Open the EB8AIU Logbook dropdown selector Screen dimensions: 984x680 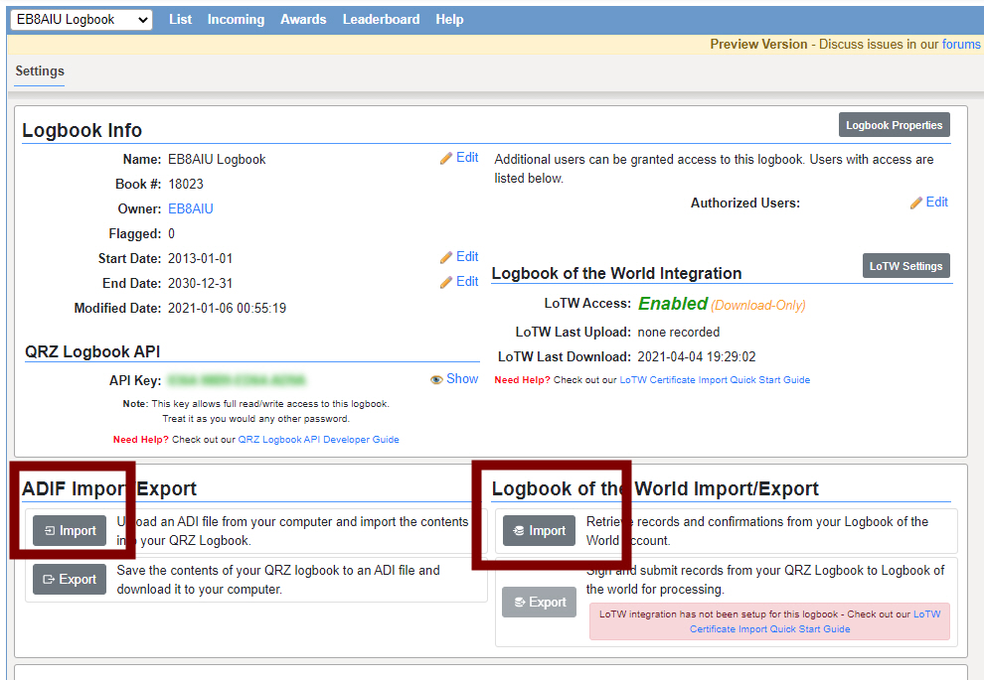pyautogui.click(x=81, y=20)
